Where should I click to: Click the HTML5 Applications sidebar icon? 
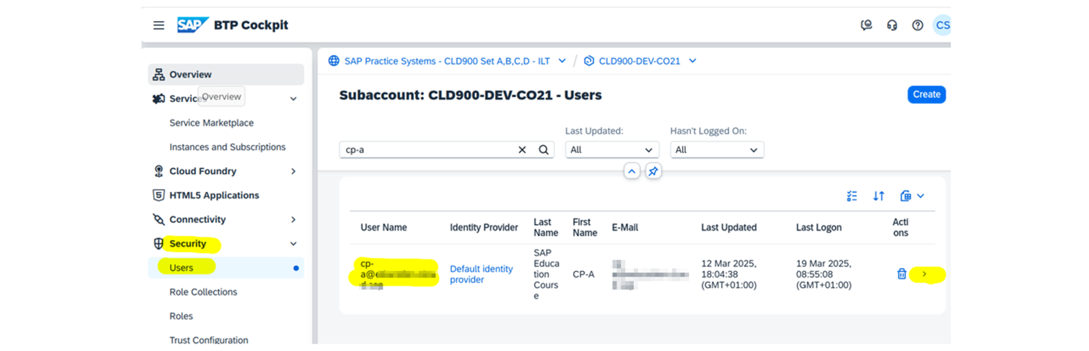tap(159, 195)
